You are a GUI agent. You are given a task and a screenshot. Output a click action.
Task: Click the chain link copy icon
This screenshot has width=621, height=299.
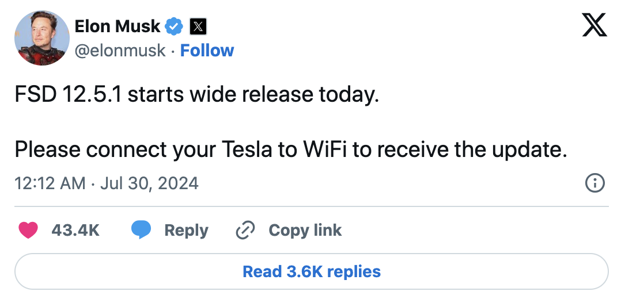245,231
